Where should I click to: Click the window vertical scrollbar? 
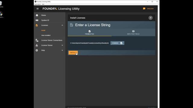tap(159, 57)
